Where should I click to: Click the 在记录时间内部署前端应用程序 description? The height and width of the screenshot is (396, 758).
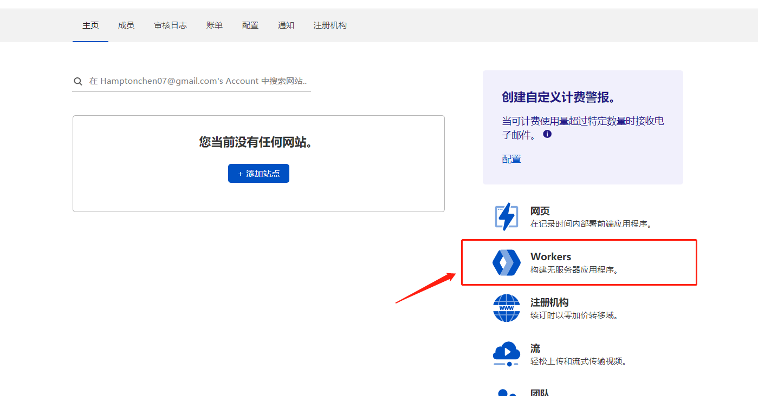click(591, 223)
